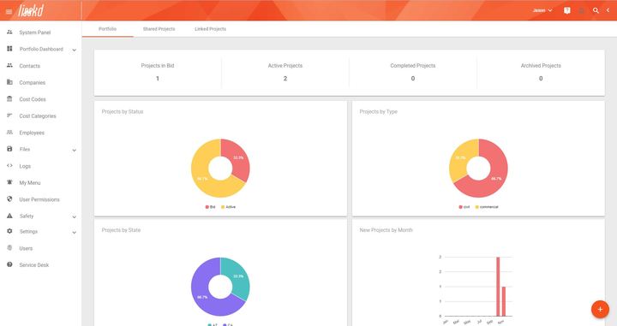The width and height of the screenshot is (617, 326).
Task: Click the yellow commercial slice in Projects by Type
Action: (x=460, y=158)
